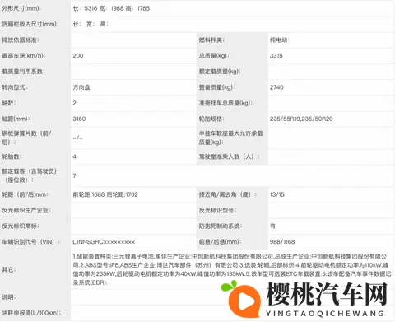The image size is (395, 322).
Task: Select the VIN value L1NNSGHC
Action: [104, 242]
